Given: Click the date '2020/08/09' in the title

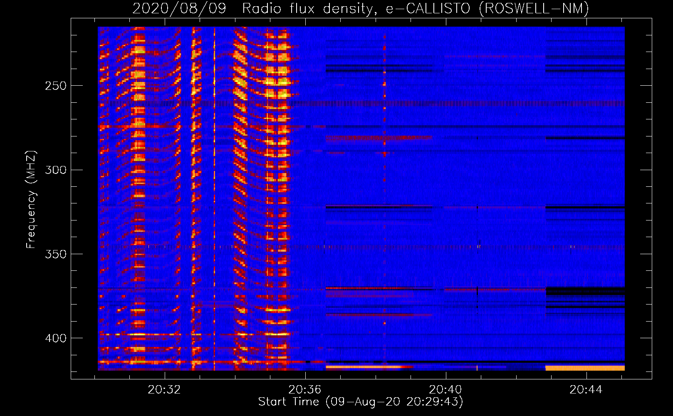Looking at the screenshot, I should coord(179,8).
